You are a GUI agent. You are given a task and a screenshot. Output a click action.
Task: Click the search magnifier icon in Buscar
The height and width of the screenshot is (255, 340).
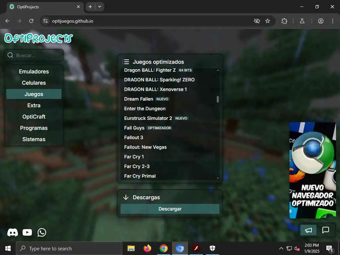(x=10, y=55)
